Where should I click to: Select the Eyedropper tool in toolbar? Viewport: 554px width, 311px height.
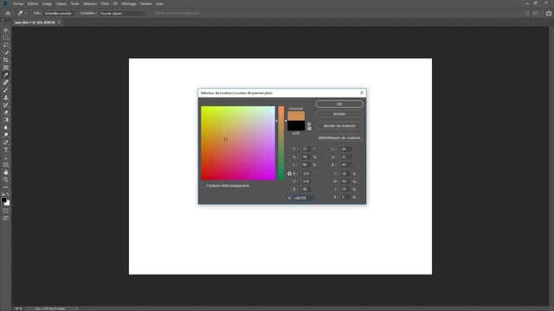6,75
